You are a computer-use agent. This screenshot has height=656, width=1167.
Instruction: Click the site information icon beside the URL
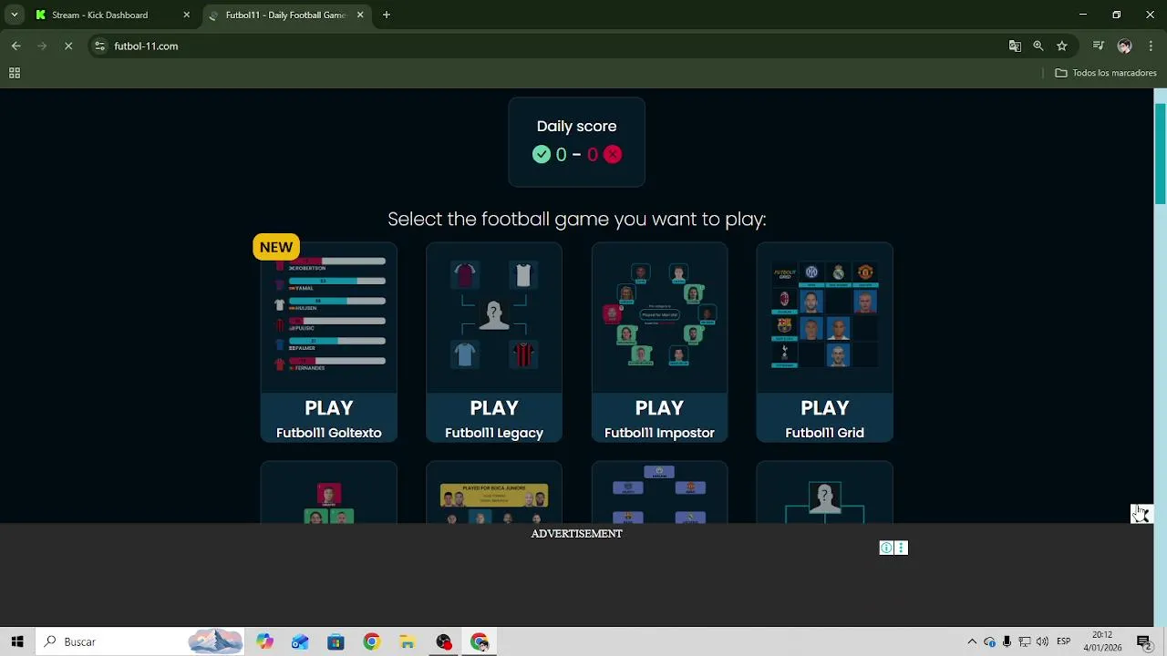99,46
